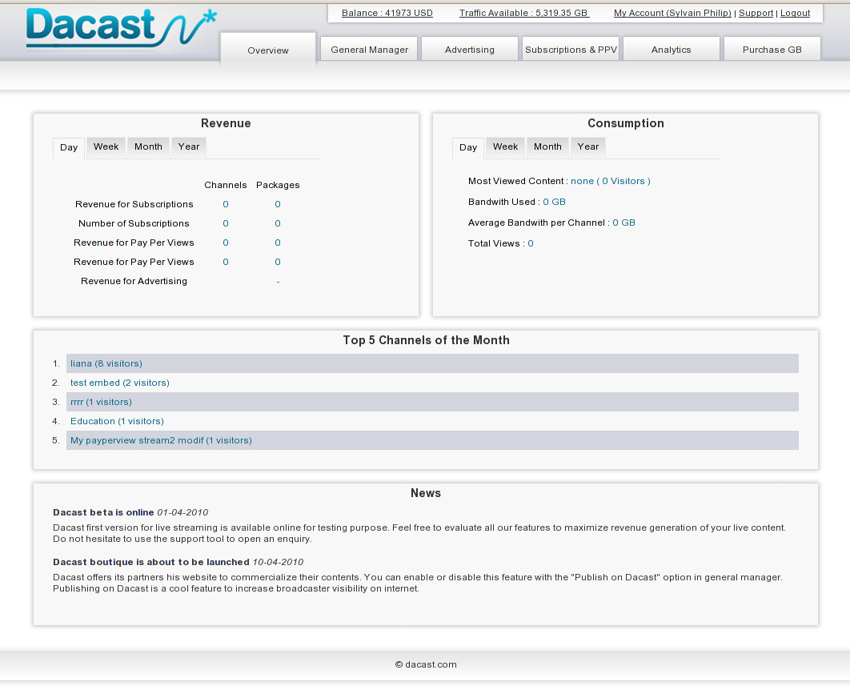Screen dimensions: 850x690
Task: Click the Consumption panel heading
Action: 626,123
